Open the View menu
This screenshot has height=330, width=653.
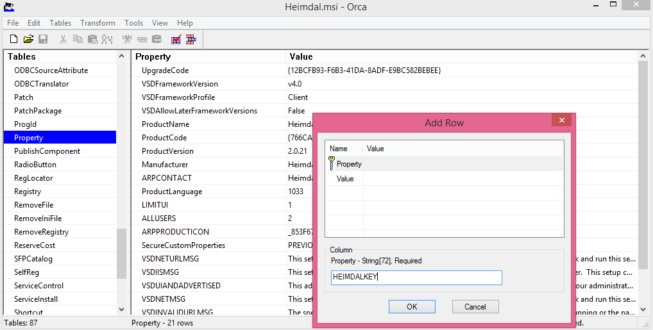[160, 23]
